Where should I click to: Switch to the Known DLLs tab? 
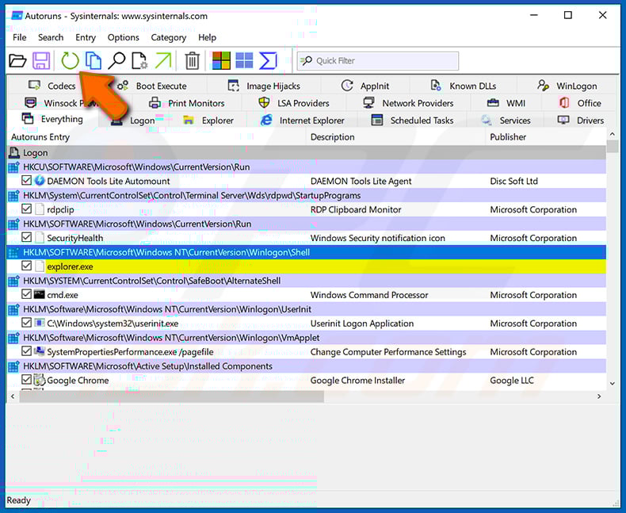463,86
